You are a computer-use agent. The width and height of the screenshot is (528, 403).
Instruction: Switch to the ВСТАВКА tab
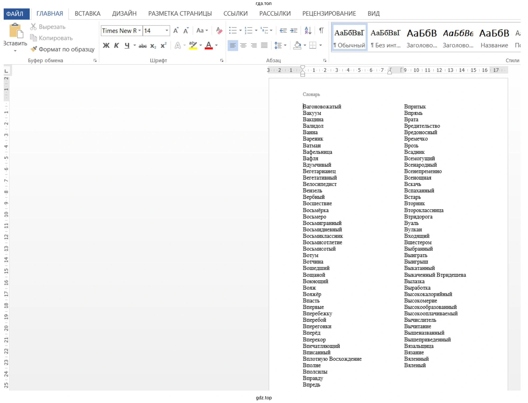88,14
